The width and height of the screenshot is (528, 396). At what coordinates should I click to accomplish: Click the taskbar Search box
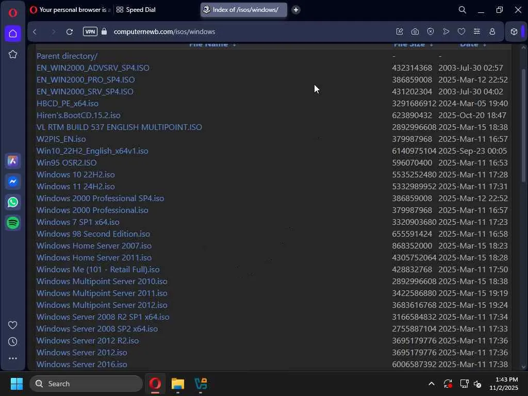pyautogui.click(x=86, y=384)
